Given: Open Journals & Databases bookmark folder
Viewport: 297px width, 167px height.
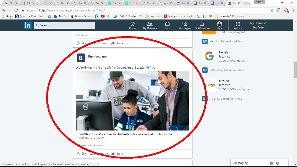Looking at the screenshot, I should click(x=230, y=16).
